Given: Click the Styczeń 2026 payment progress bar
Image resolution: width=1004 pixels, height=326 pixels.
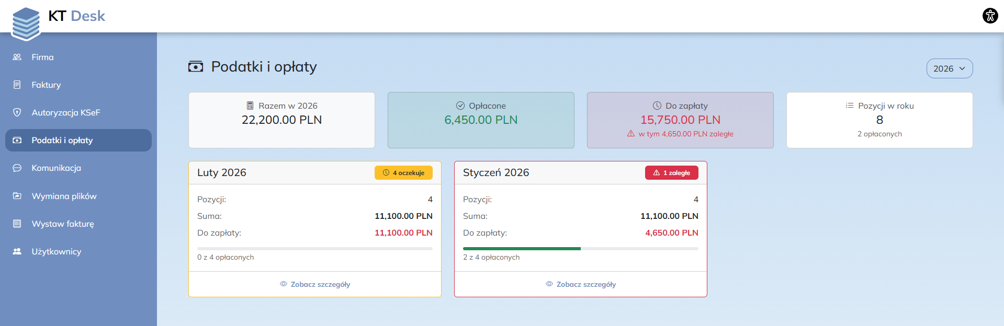Looking at the screenshot, I should [580, 249].
